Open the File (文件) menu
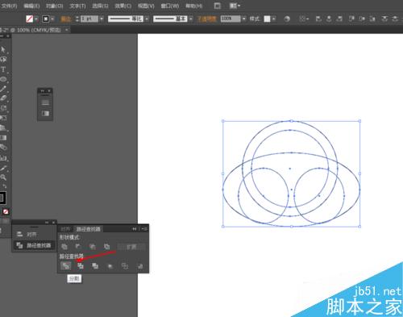Screen dimensions: 403x317 (9, 6)
